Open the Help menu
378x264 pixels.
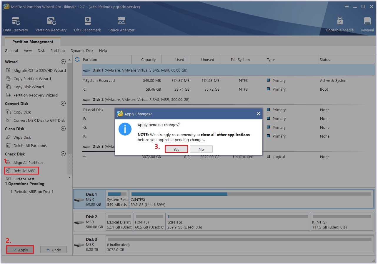pyautogui.click(x=103, y=50)
